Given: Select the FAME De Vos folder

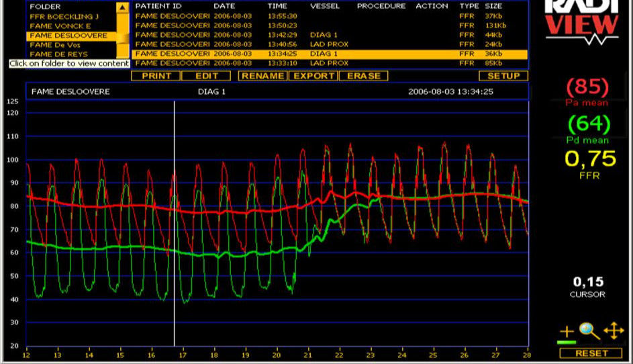Looking at the screenshot, I should click(x=55, y=45).
